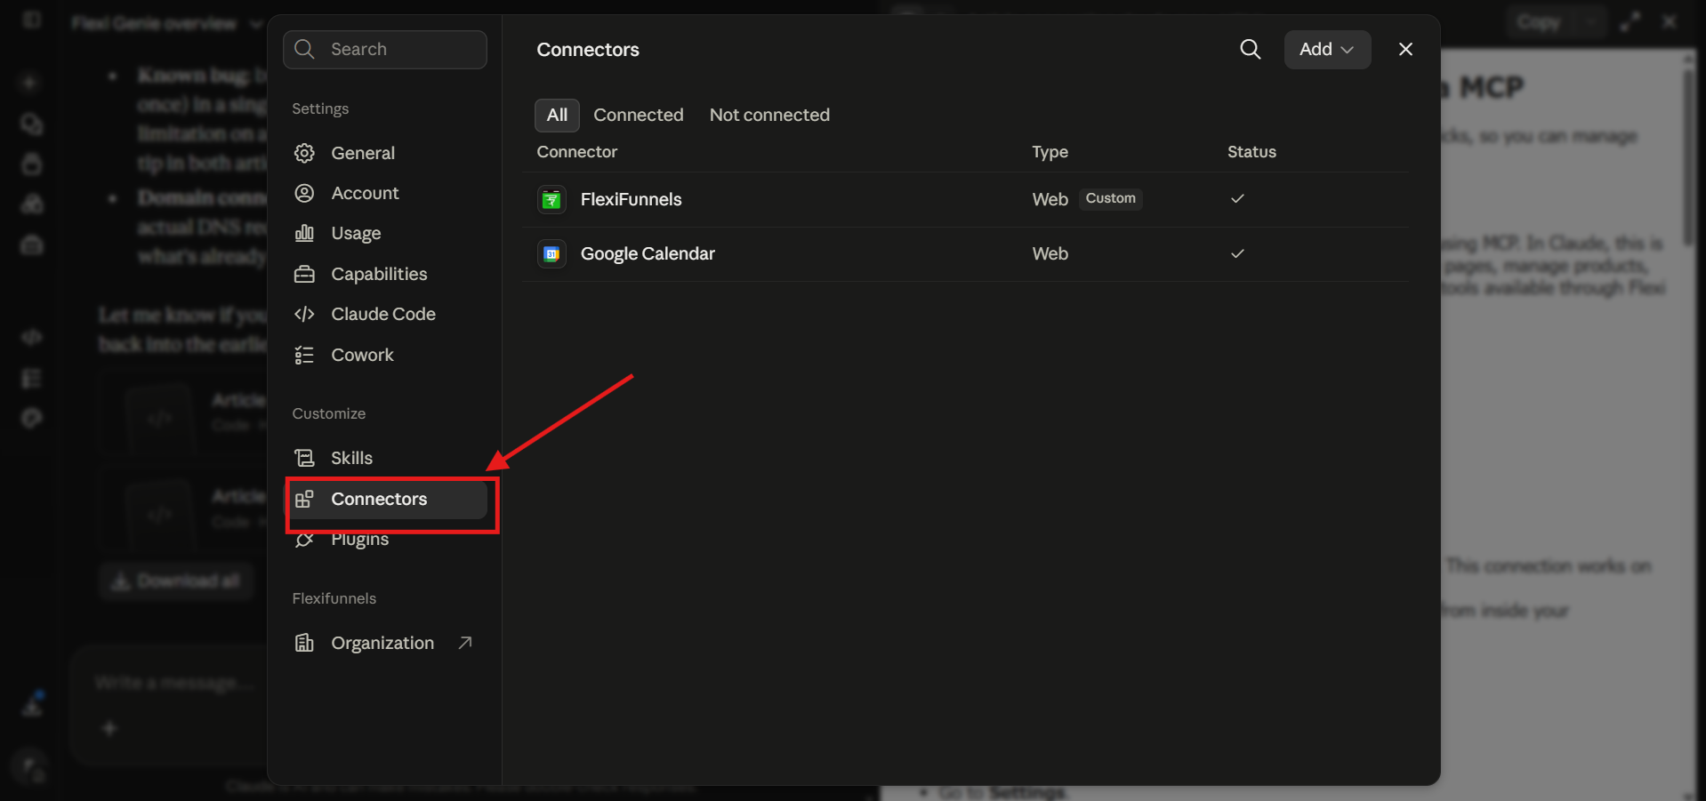Image resolution: width=1706 pixels, height=801 pixels.
Task: Click the plus icon in message box
Action: coord(109,728)
